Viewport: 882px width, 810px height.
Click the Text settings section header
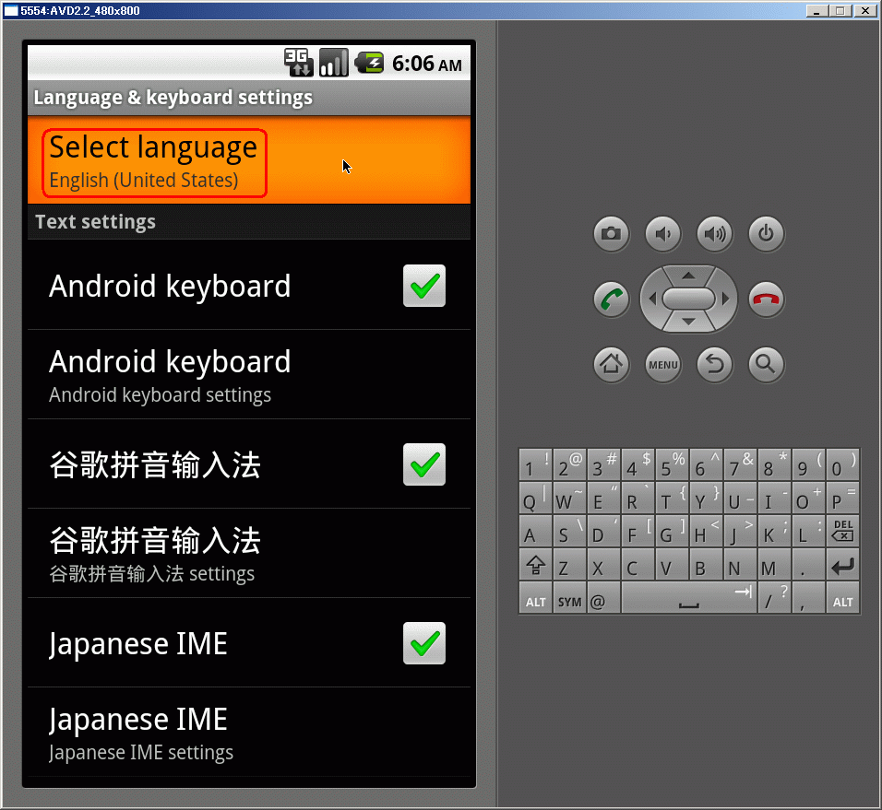click(x=248, y=222)
